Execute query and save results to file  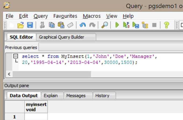pos(135,25)
